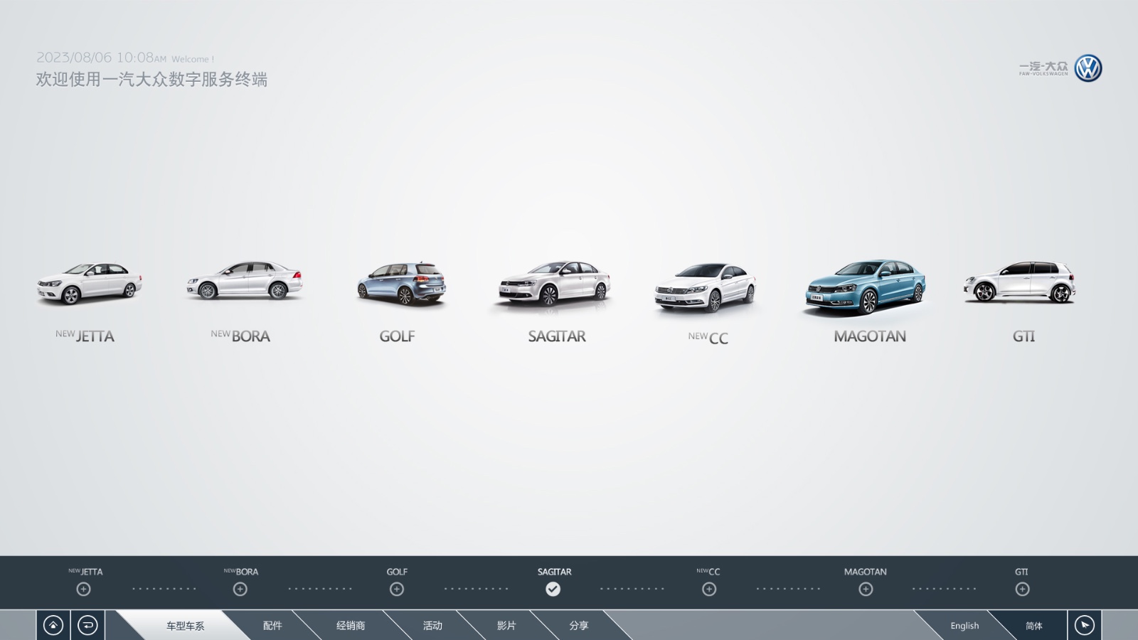Click the NEW JETTA label under the car
The height and width of the screenshot is (640, 1138).
85,336
